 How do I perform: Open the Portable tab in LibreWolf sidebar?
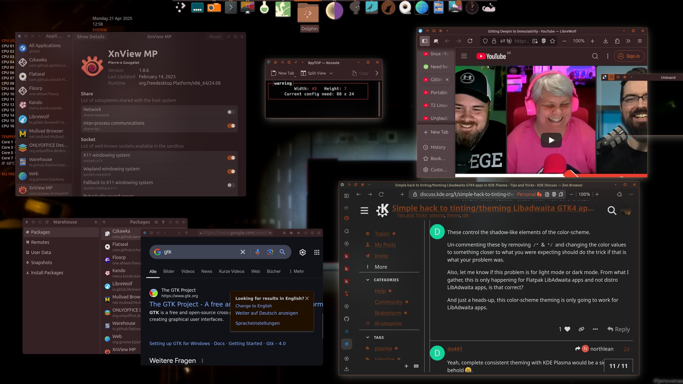[x=436, y=92]
